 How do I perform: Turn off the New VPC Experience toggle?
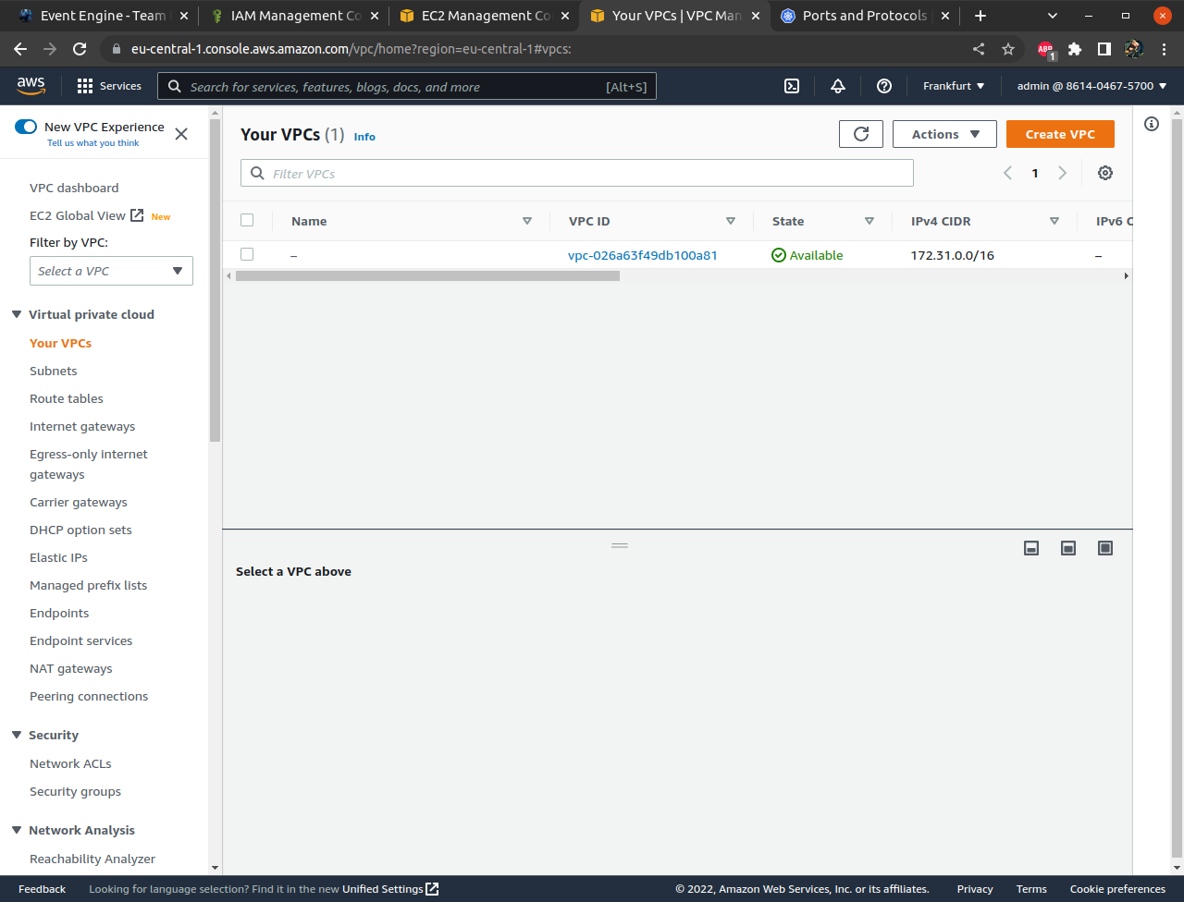[x=26, y=127]
